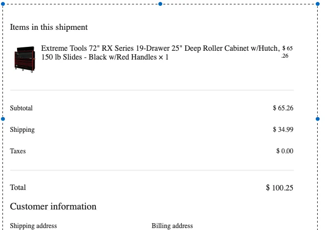Select the Taxes label
This screenshot has width=325, height=230.
coord(18,151)
